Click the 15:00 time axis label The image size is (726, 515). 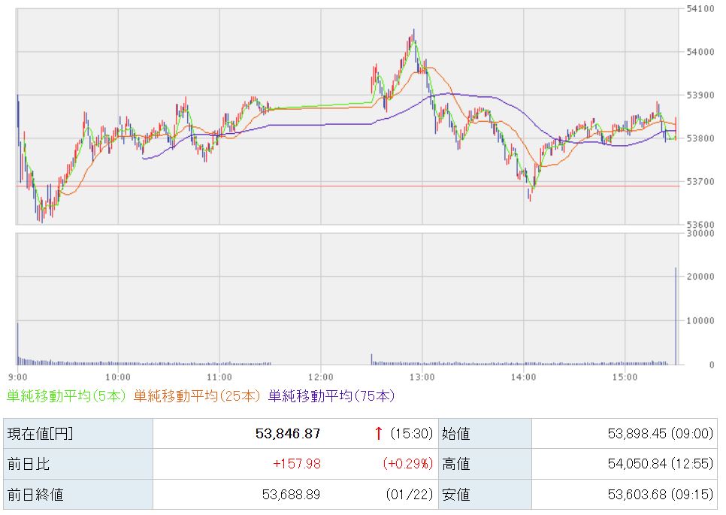625,376
